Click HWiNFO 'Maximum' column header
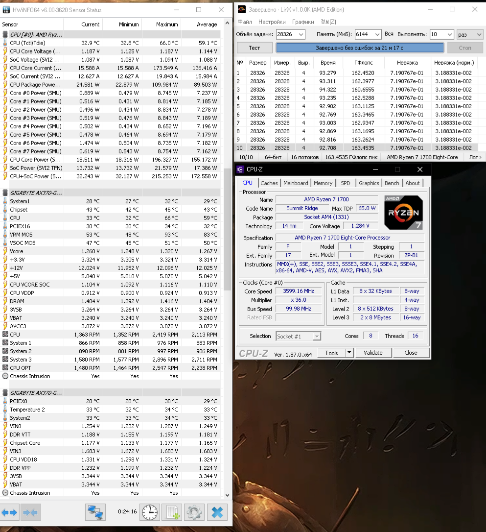 (x=162, y=24)
